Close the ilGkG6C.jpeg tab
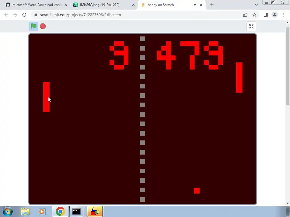290x217 pixels. (133, 5)
